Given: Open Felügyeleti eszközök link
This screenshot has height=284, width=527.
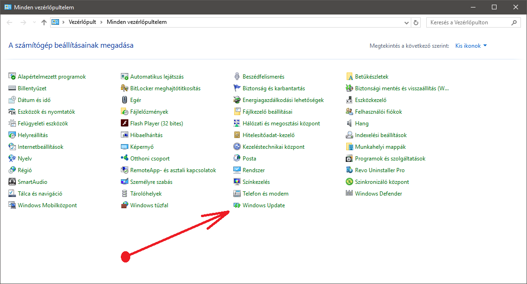Looking at the screenshot, I should pos(43,123).
